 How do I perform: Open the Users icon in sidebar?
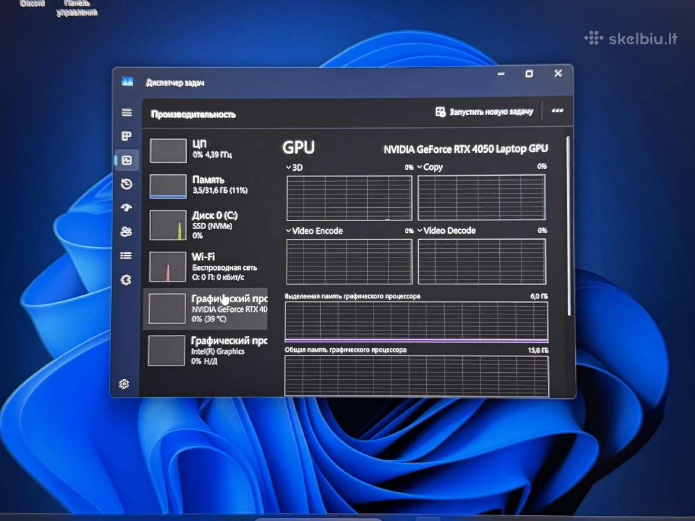[x=126, y=232]
